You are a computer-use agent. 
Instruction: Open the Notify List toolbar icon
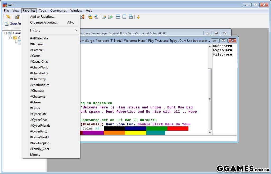point(104,17)
